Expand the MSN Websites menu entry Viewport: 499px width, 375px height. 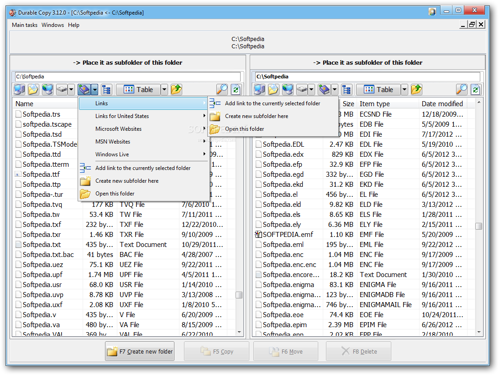point(143,142)
